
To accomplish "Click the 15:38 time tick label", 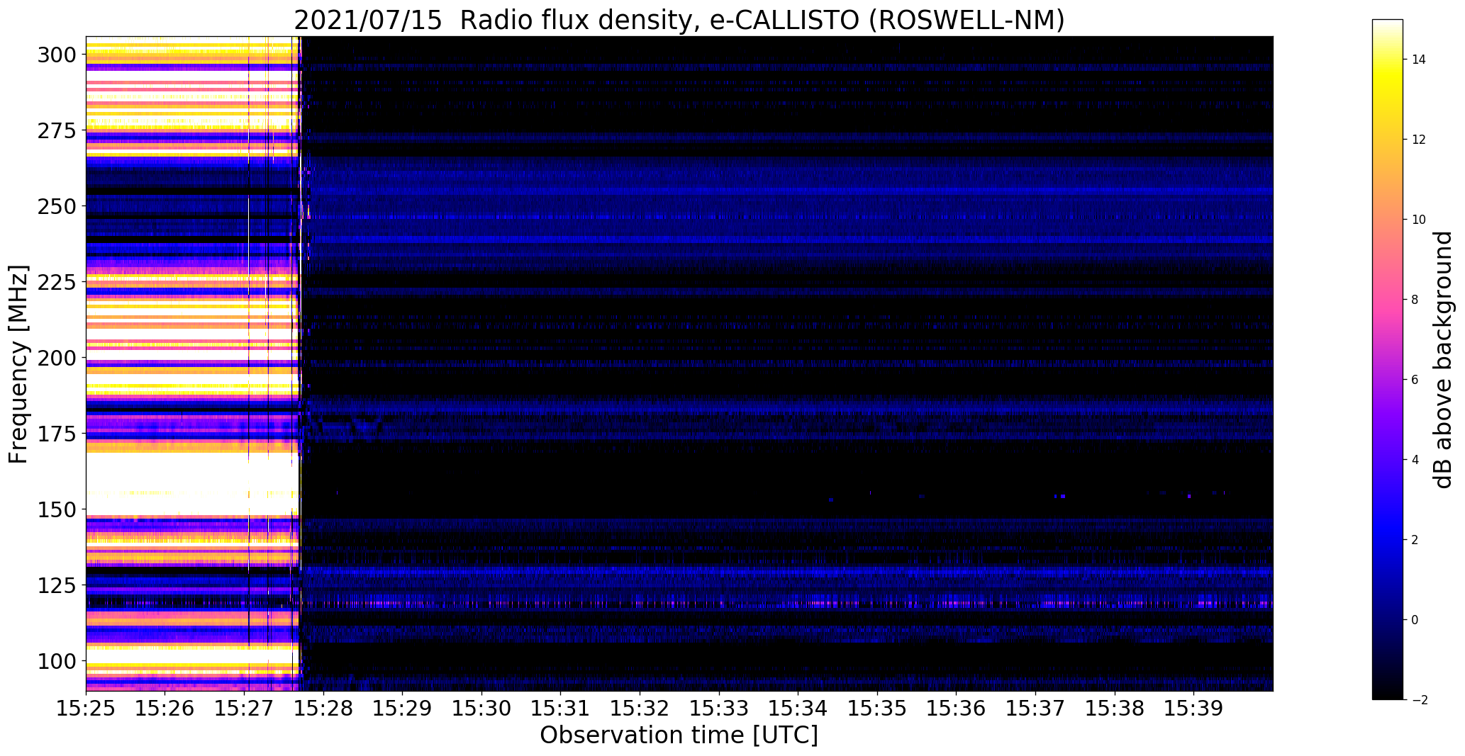I will 1115,709.
